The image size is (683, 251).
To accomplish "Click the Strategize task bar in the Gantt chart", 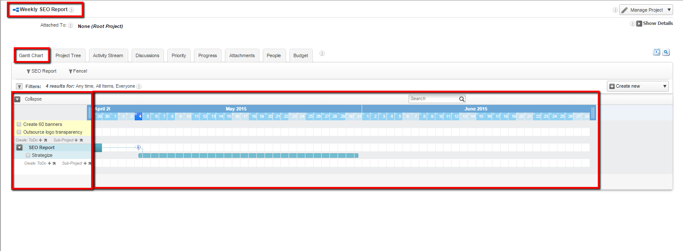I will pos(248,156).
